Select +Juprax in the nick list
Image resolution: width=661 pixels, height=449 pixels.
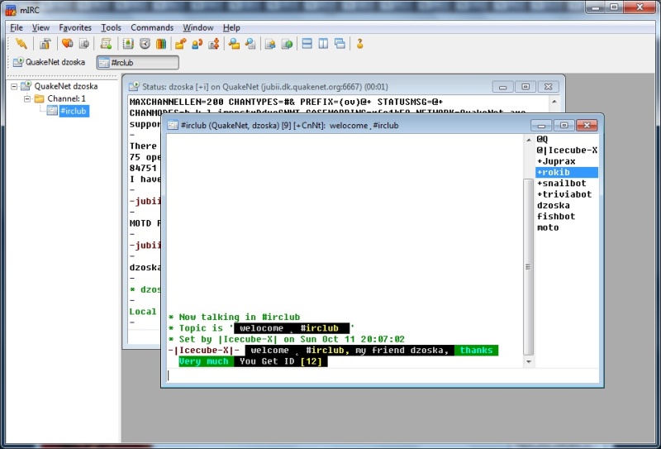[x=567, y=160]
